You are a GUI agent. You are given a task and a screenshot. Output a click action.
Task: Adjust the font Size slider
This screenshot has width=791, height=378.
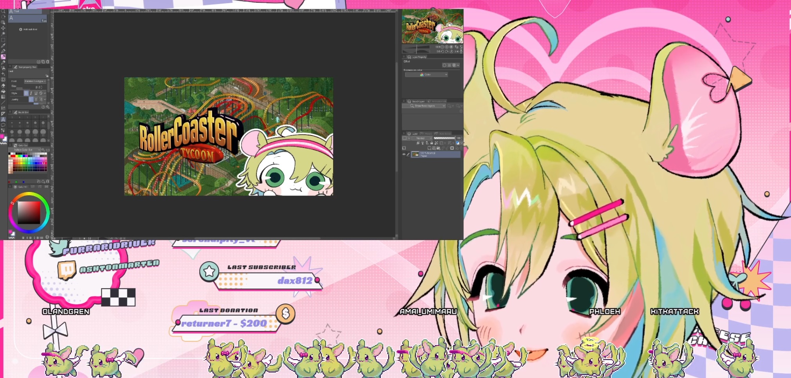[x=23, y=89]
